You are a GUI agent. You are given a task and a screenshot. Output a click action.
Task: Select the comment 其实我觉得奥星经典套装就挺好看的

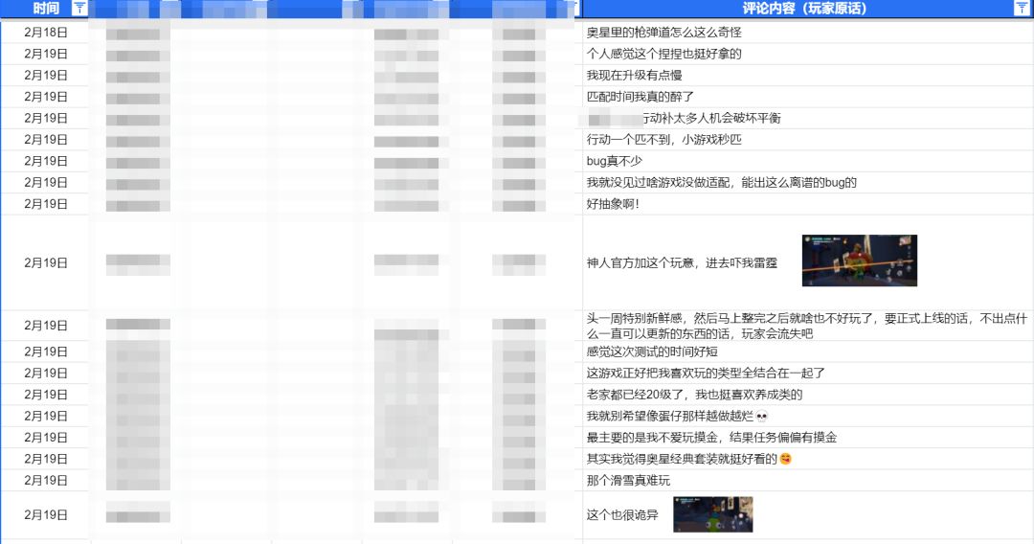688,458
